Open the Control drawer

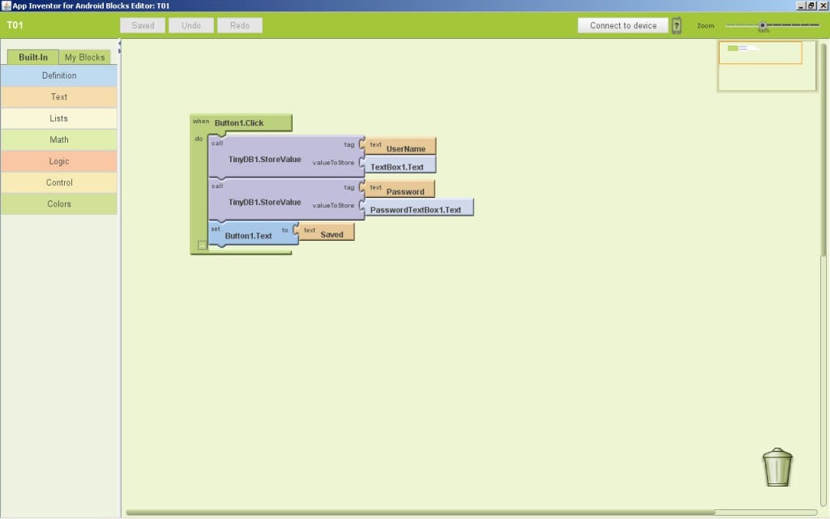tap(59, 182)
